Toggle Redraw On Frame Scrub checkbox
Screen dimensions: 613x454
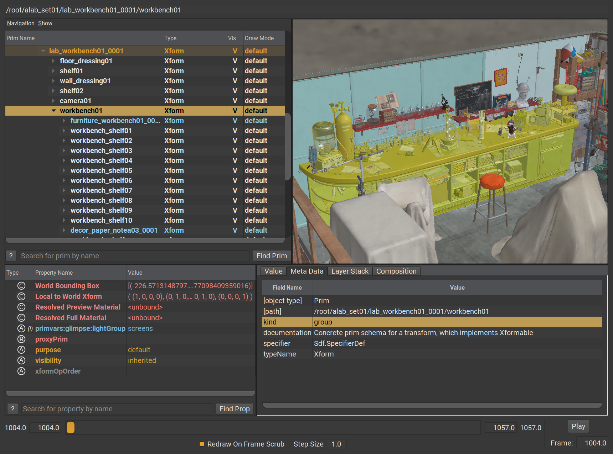click(202, 444)
